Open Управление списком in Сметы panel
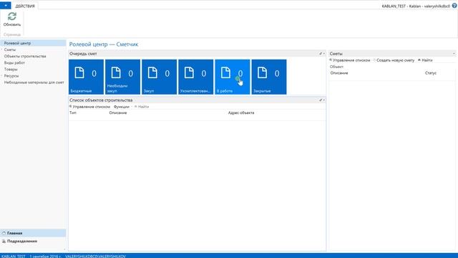The width and height of the screenshot is (458, 258). pos(350,60)
